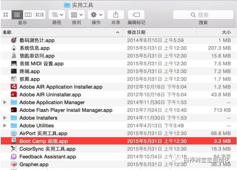237x170 pixels.
Task: Click the 713 KB size value
Action: tap(222, 110)
